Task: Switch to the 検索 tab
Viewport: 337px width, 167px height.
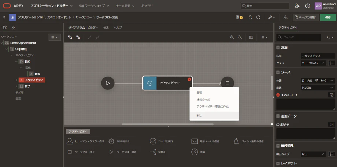Action: click(106, 27)
